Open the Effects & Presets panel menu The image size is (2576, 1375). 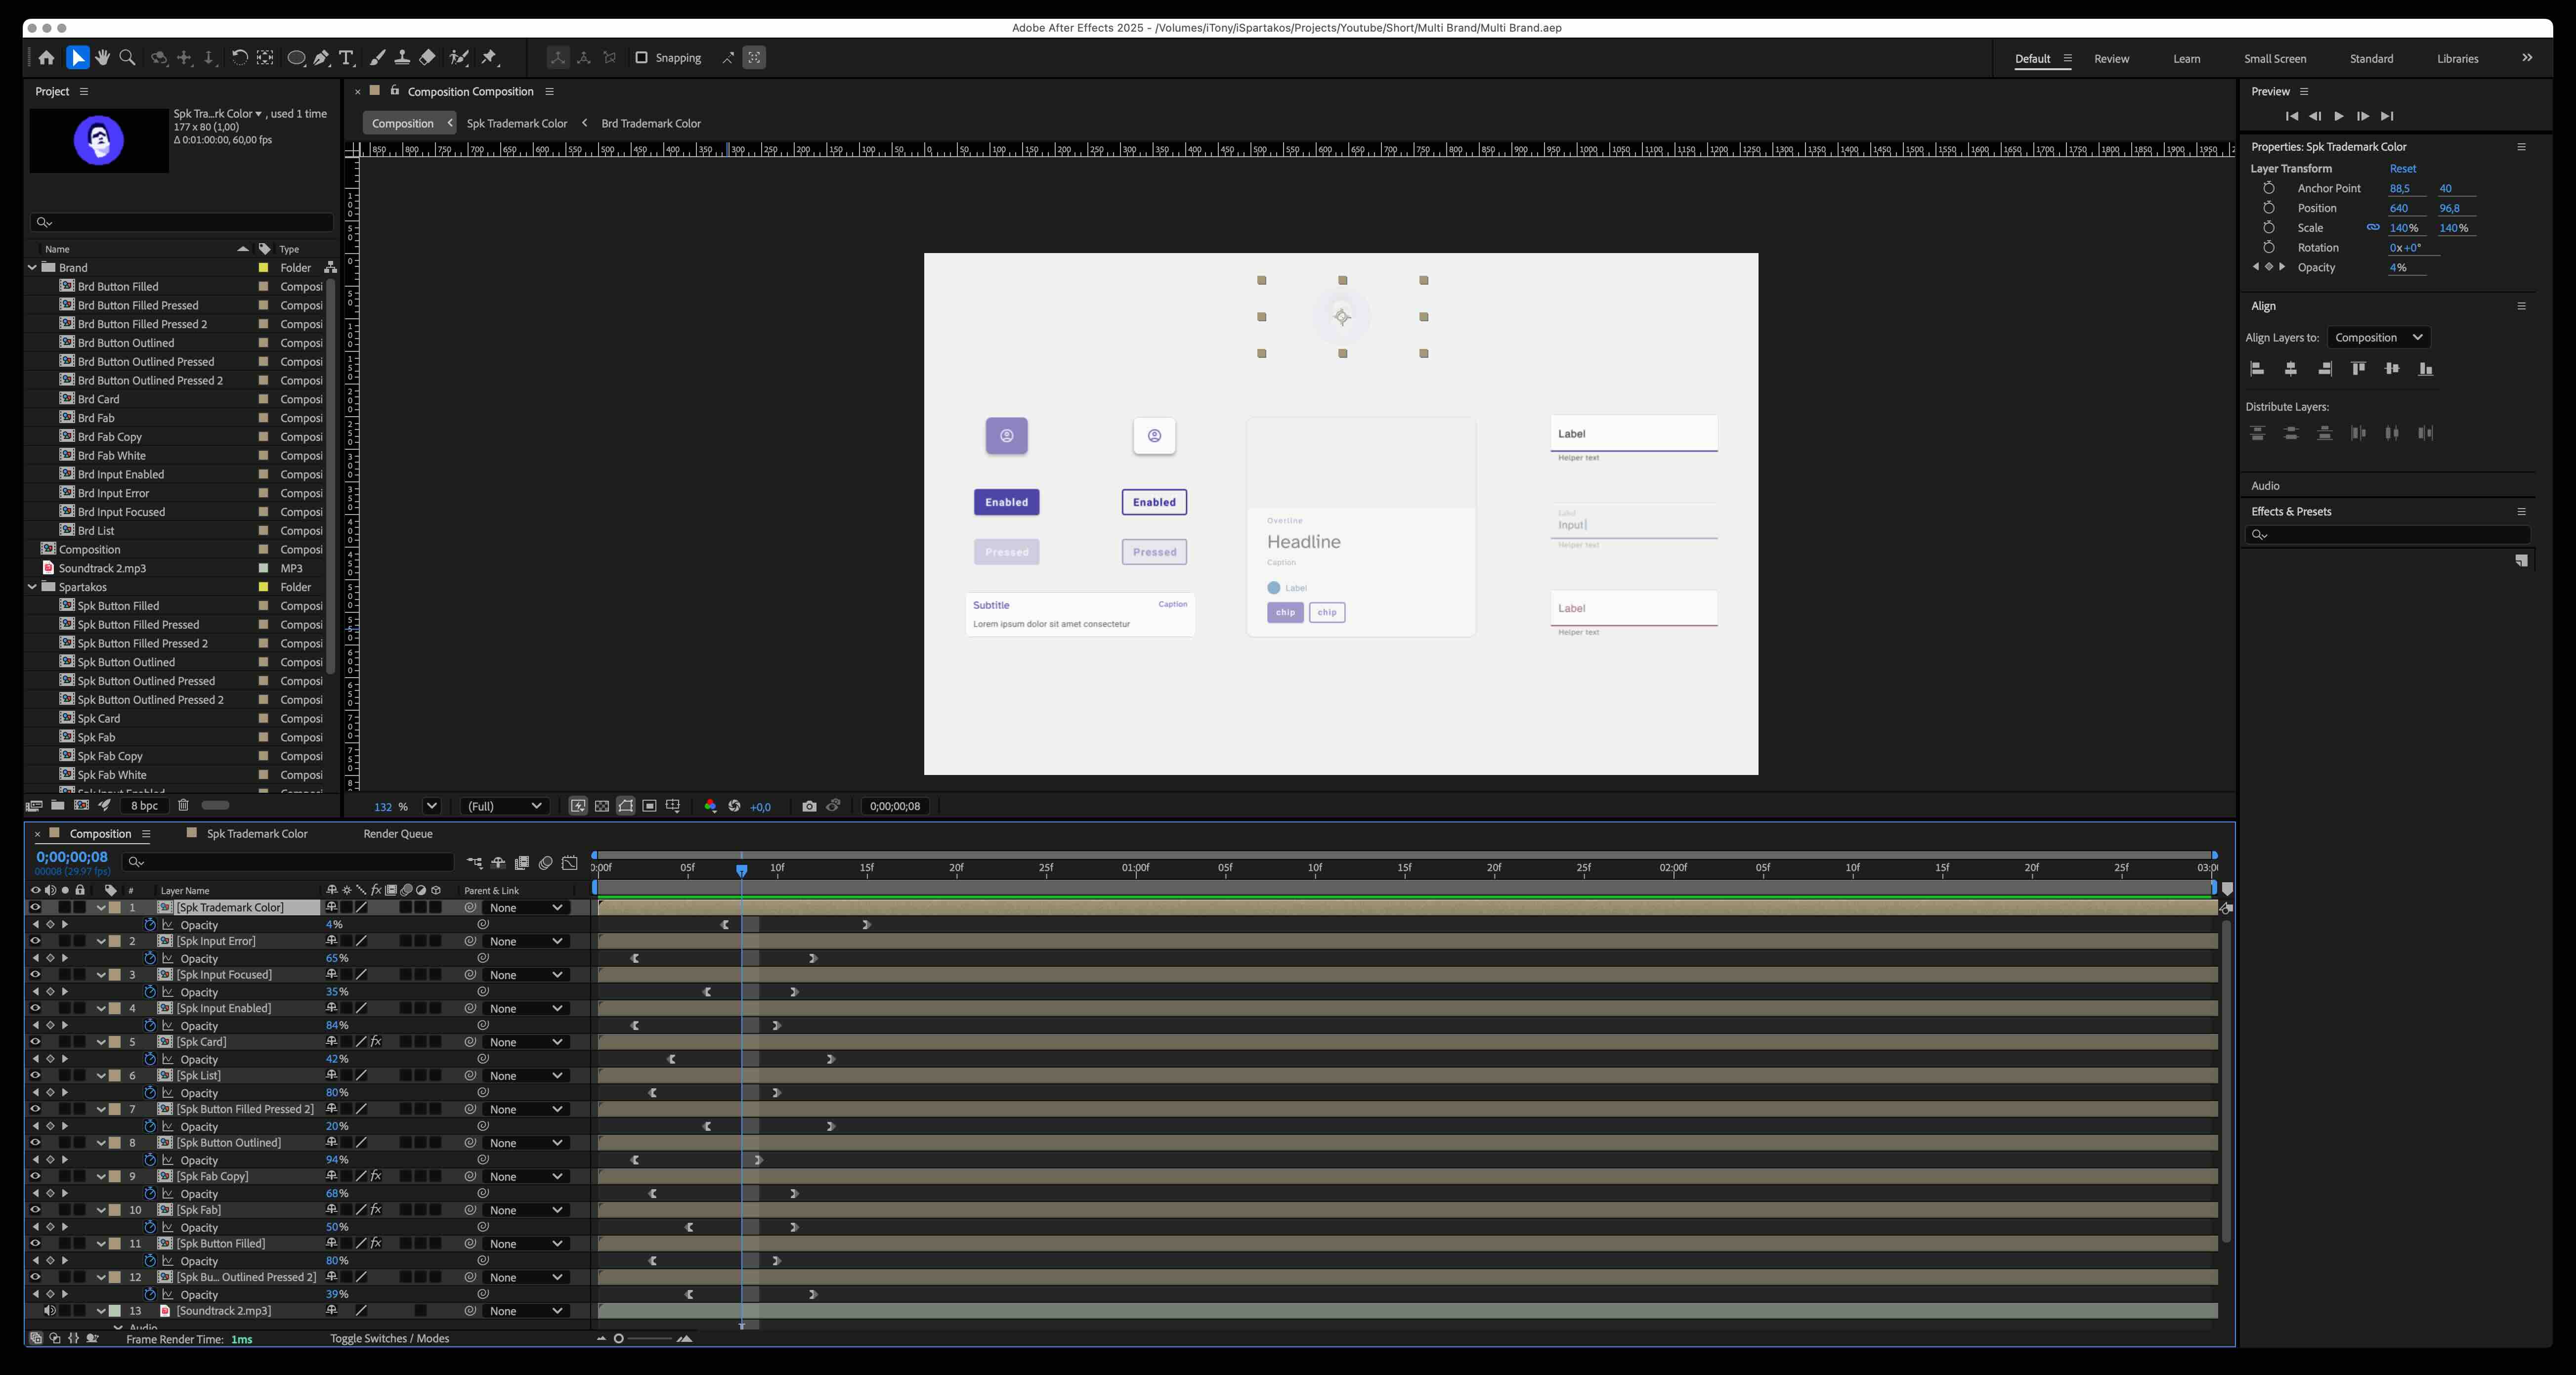tap(2521, 511)
